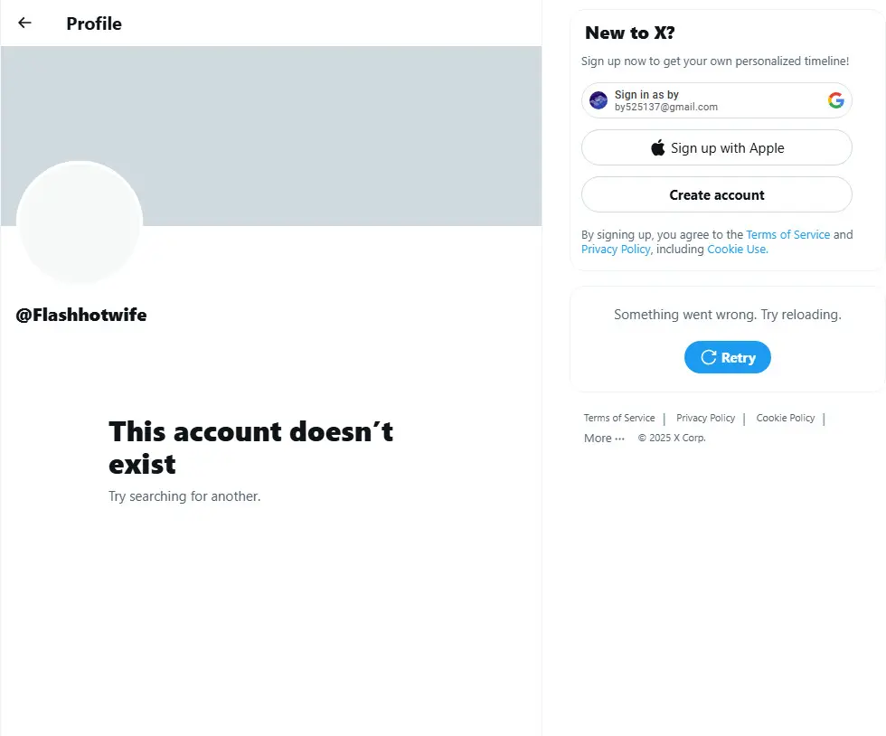Open the blue Privacy Policy link
Viewport: 886px width, 736px height.
coord(616,250)
